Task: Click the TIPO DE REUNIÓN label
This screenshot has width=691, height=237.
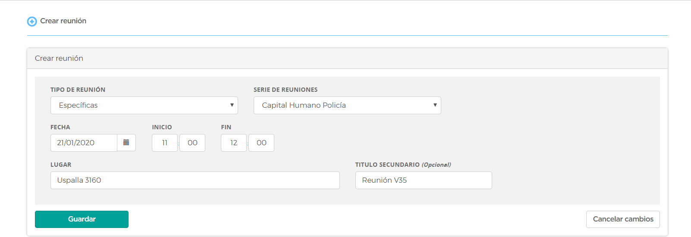Action: [78, 90]
